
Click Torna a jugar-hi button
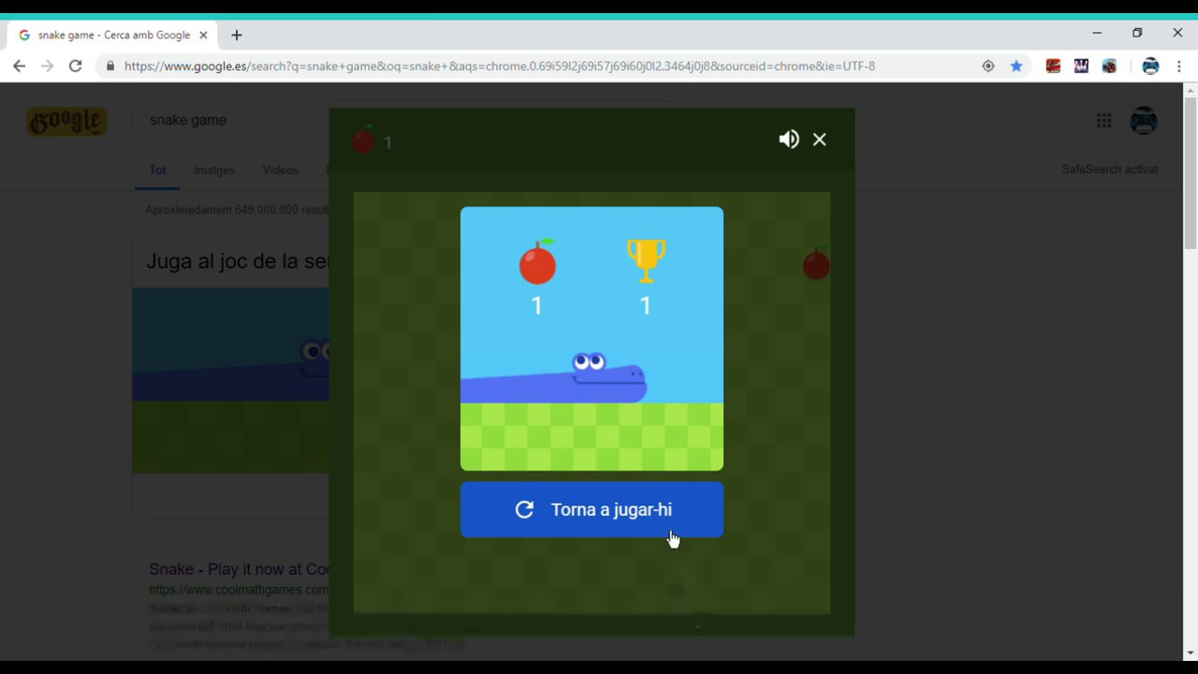click(x=592, y=509)
